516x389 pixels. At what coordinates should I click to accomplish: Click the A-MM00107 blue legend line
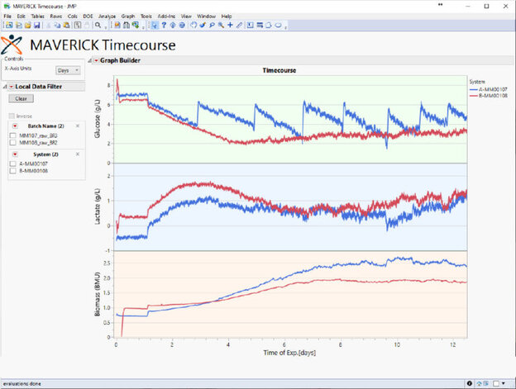point(473,89)
